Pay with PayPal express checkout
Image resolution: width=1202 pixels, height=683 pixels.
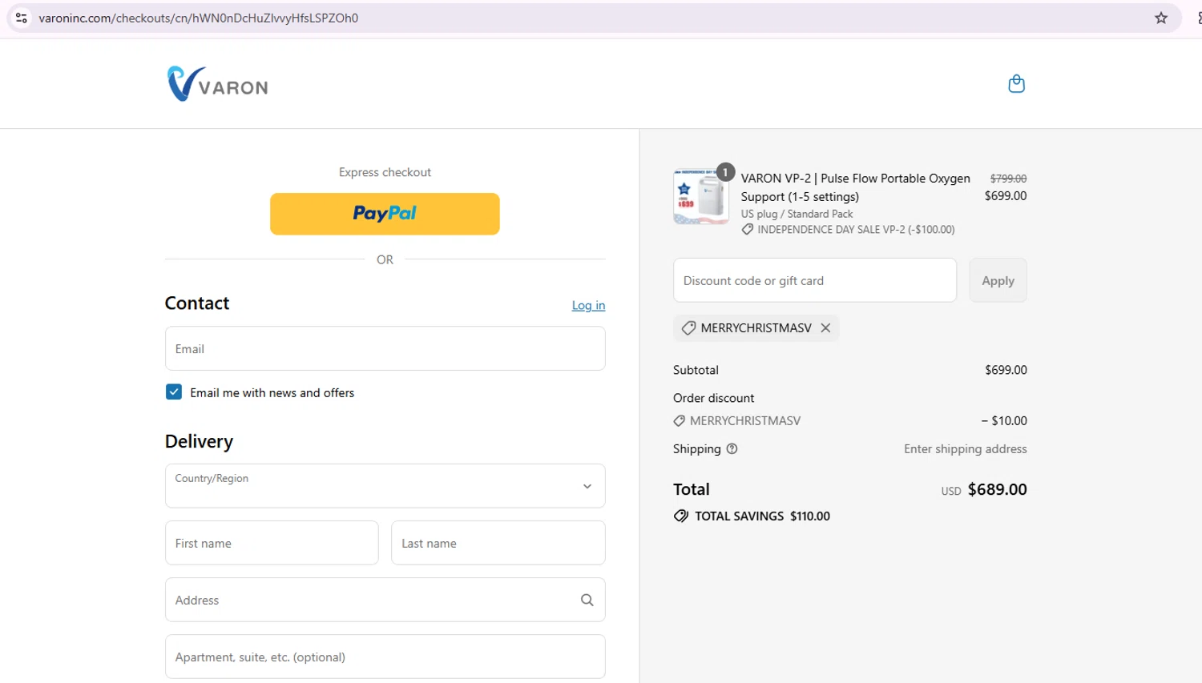point(385,214)
